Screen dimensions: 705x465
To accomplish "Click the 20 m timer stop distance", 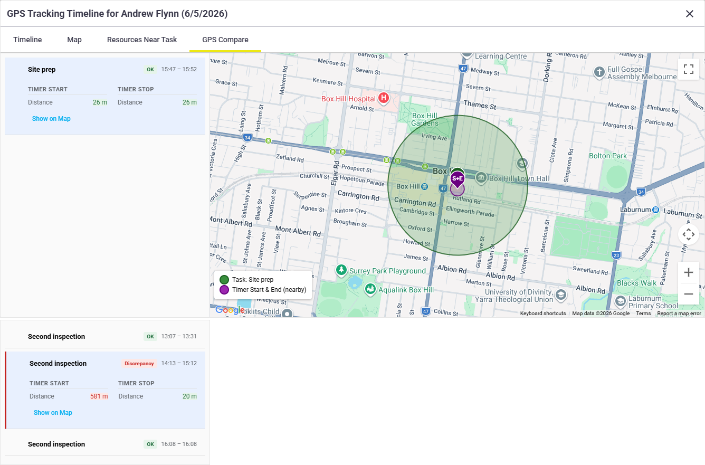I will (189, 396).
